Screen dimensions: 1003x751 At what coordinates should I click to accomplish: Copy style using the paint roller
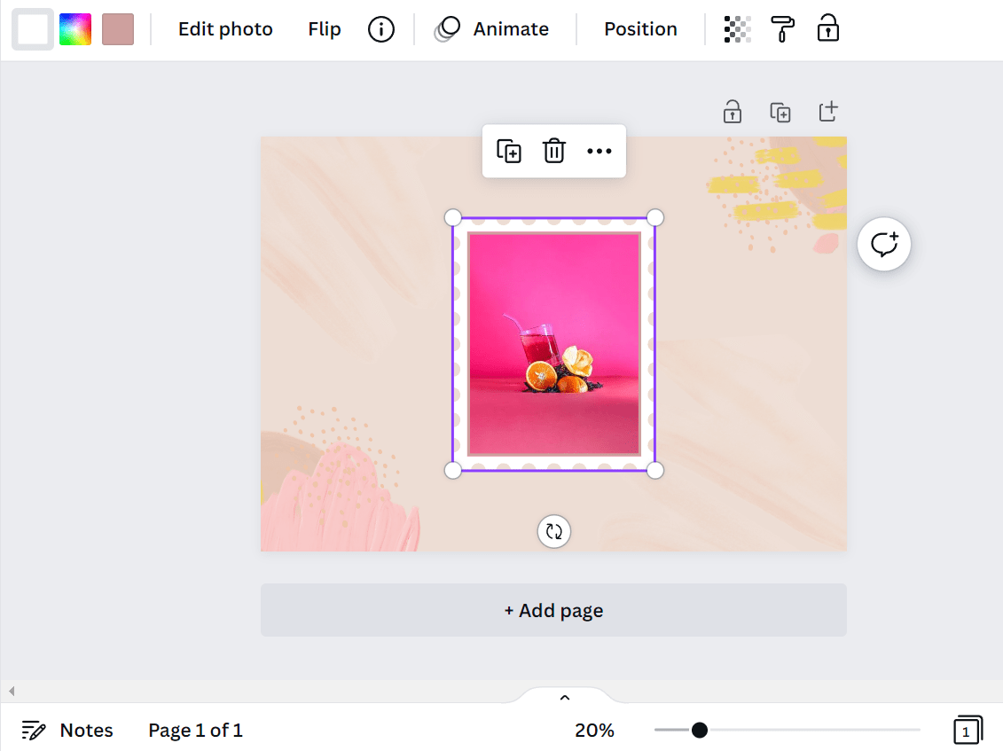tap(781, 28)
